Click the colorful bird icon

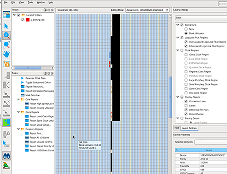click(x=6, y=166)
